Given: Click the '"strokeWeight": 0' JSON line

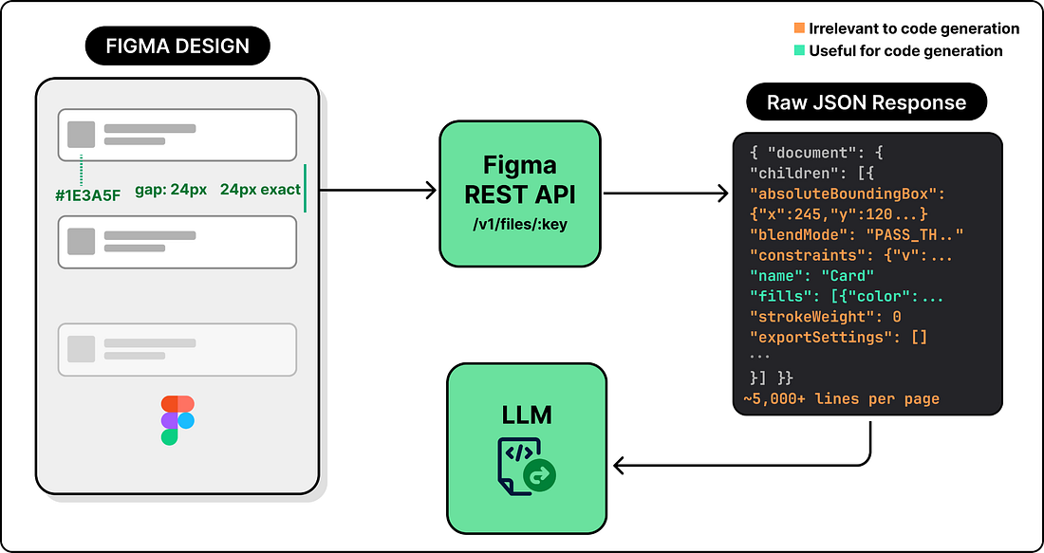Looking at the screenshot, I should pyautogui.click(x=825, y=317).
